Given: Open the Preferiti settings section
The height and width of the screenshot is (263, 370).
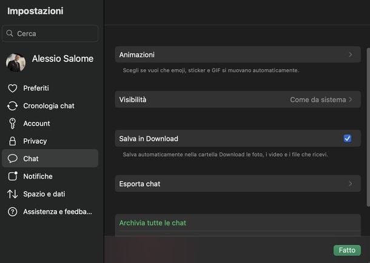Looking at the screenshot, I should (x=50, y=88).
